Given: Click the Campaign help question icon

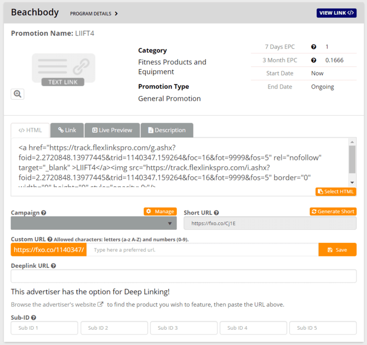Looking at the screenshot, I should point(44,213).
